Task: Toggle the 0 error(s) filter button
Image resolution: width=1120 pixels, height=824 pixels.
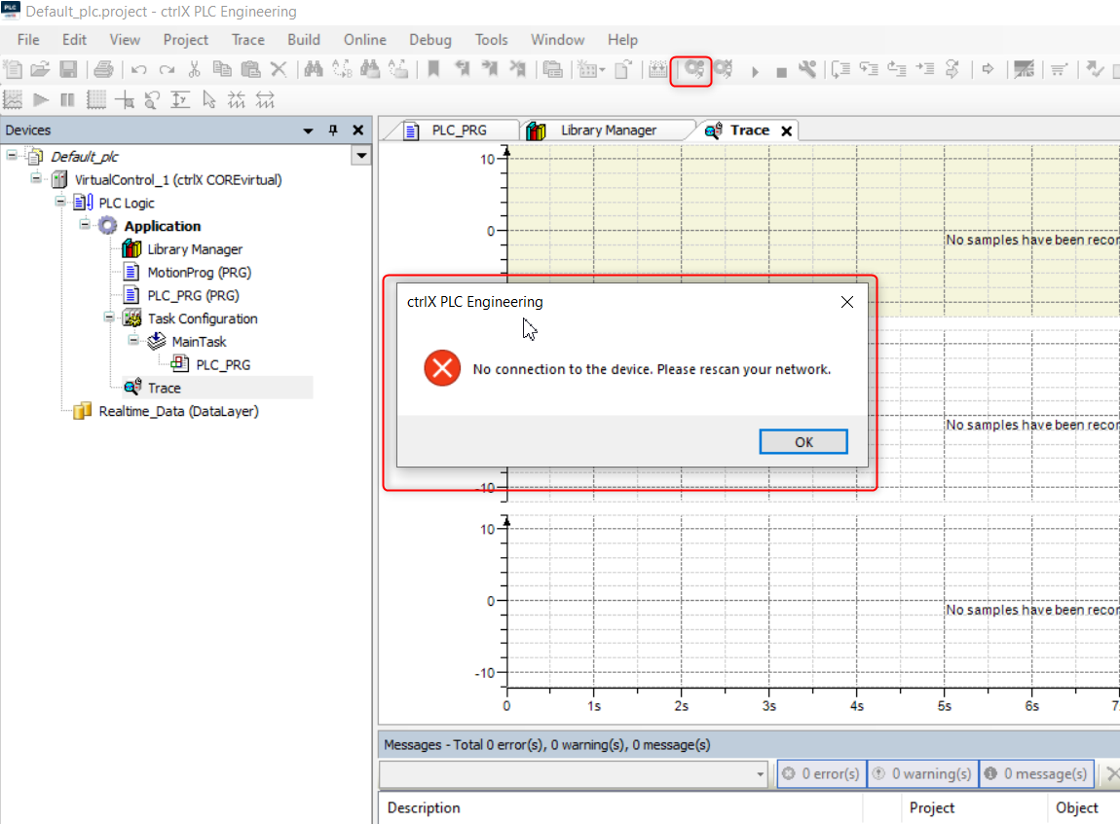Action: tap(820, 774)
